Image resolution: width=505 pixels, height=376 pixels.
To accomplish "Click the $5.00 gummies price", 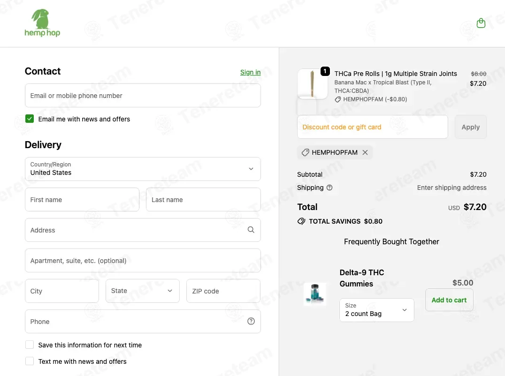I will (462, 283).
